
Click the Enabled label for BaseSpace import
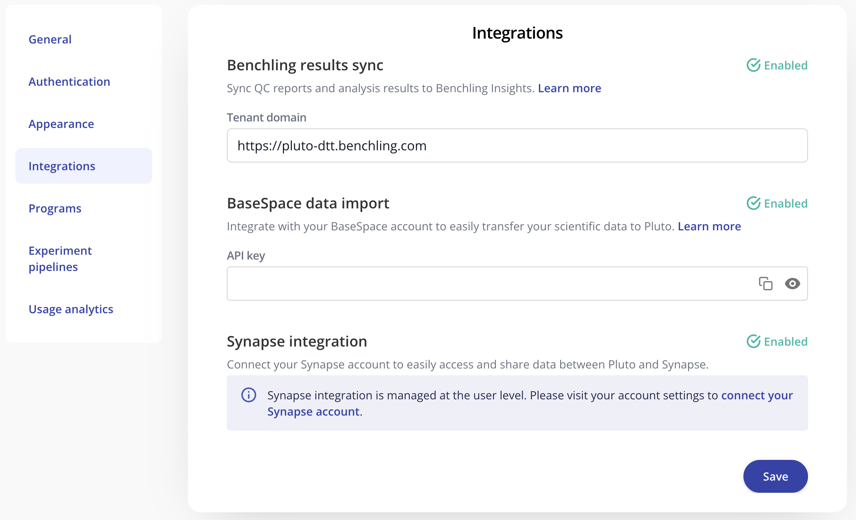click(785, 204)
